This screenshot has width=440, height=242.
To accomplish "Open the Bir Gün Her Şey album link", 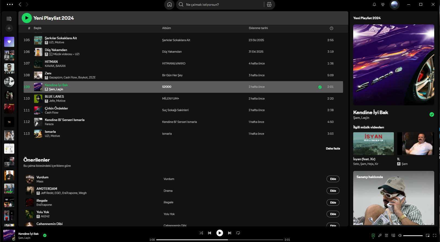I will point(172,75).
